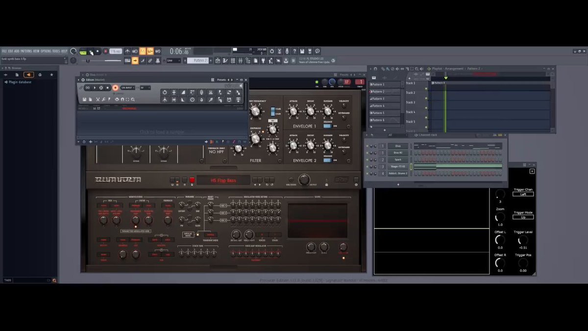The height and width of the screenshot is (331, 588).
Task: Toggle Envelope 1 release ON switch in Diva
Action: (x=327, y=126)
